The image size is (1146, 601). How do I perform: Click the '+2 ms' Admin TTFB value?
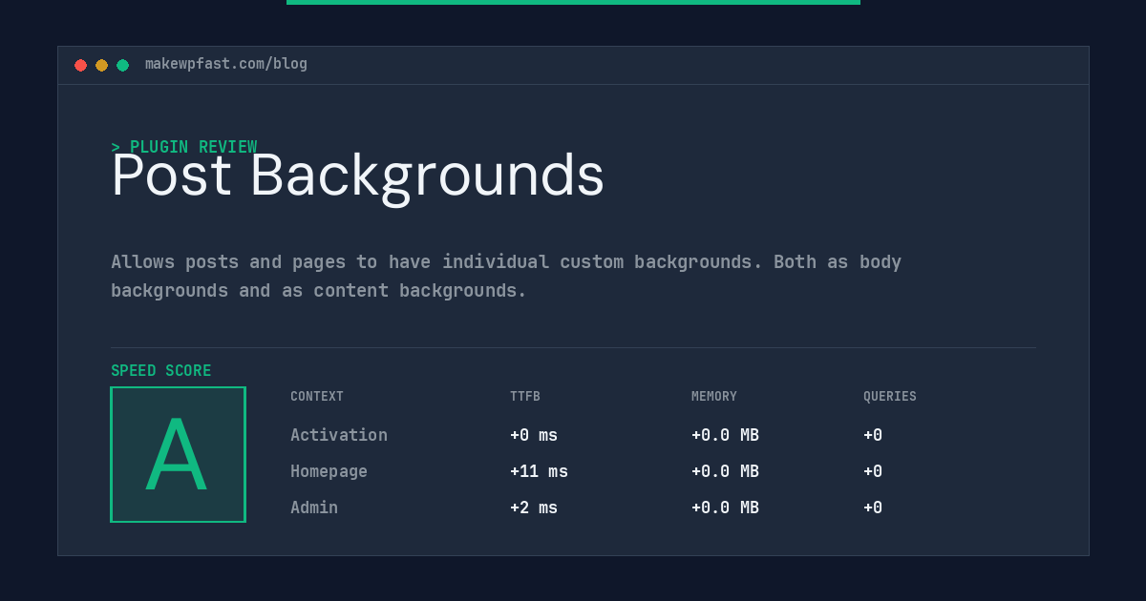point(534,508)
